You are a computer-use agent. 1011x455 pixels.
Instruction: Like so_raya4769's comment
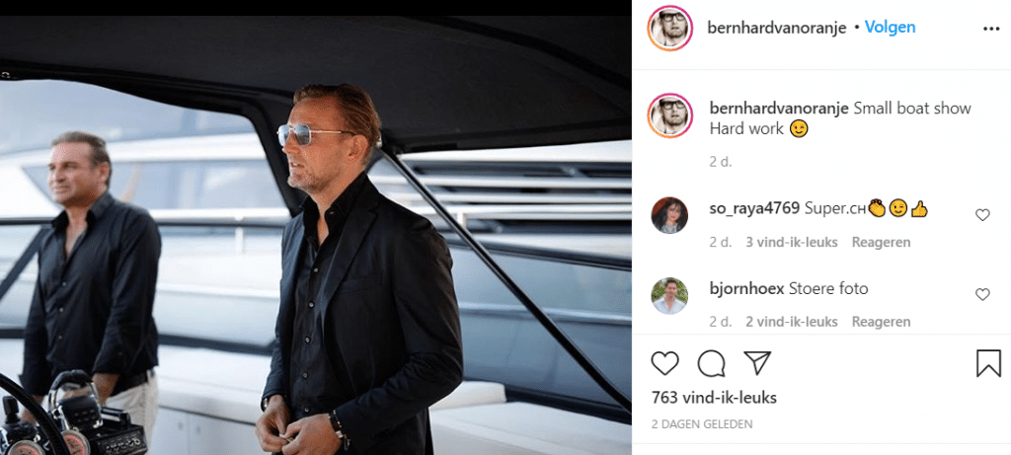982,215
